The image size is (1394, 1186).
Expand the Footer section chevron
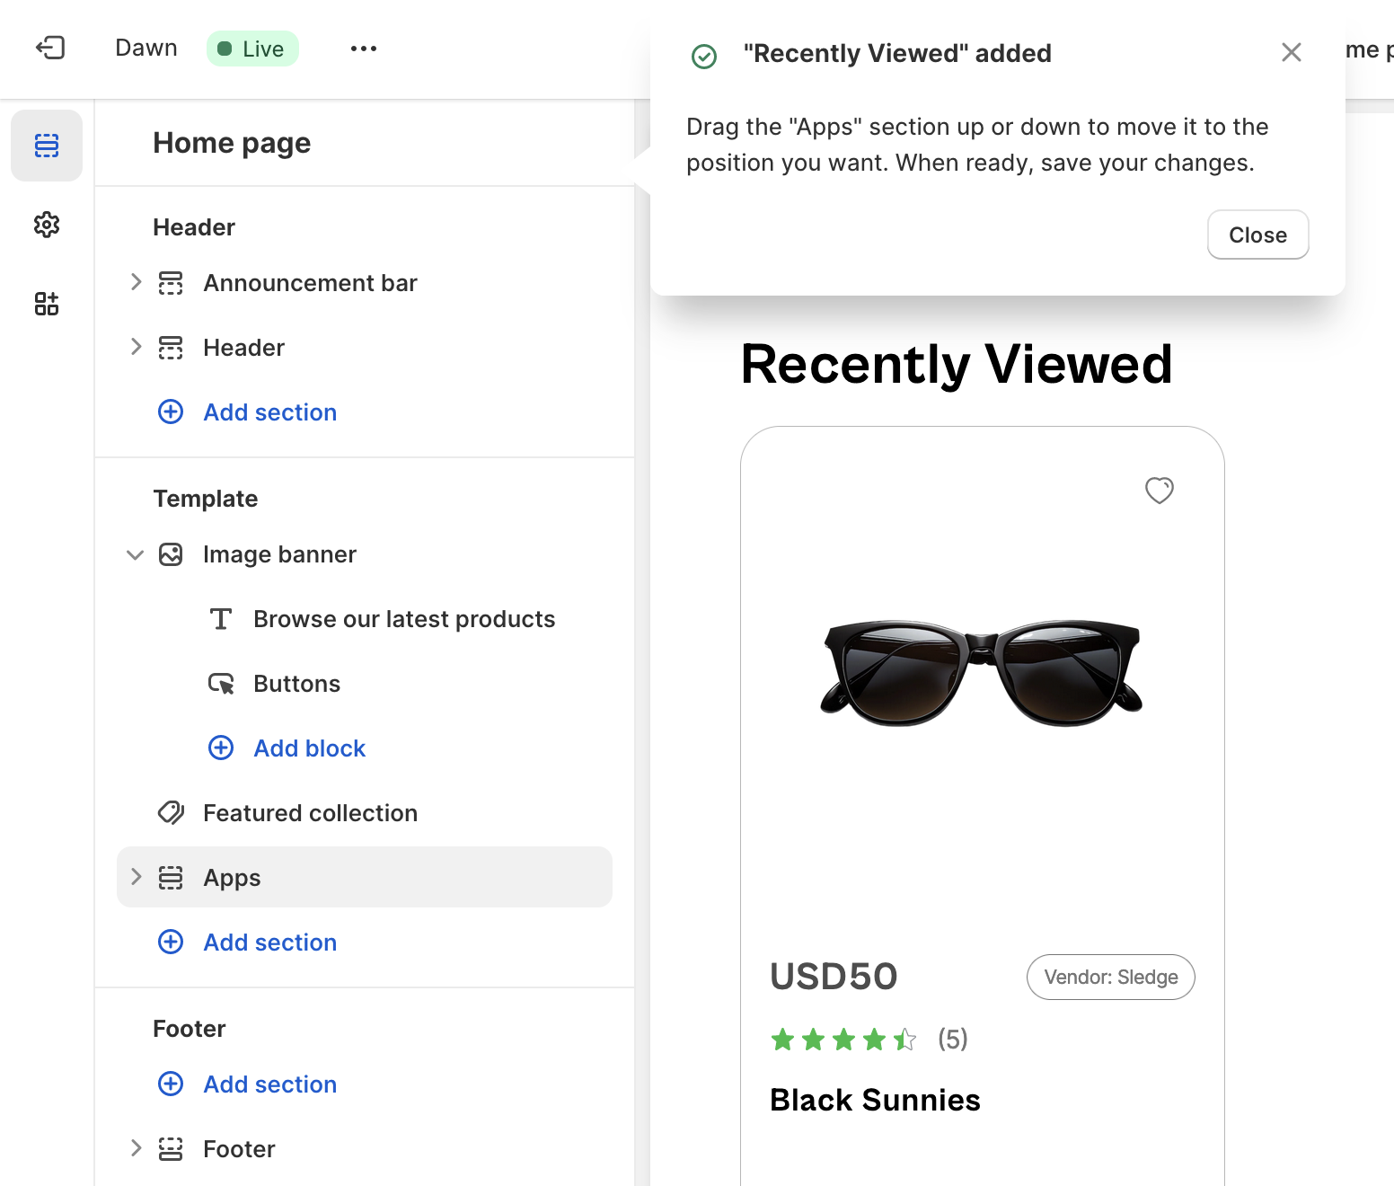(136, 1149)
